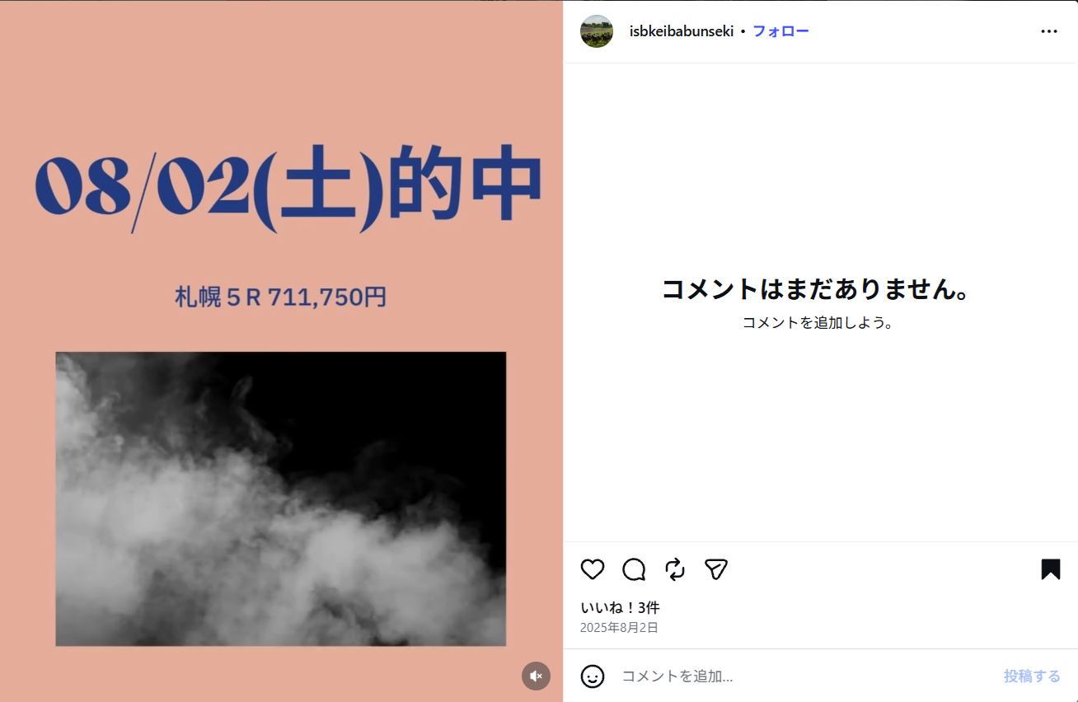Submit the comment with 投稿する

pyautogui.click(x=1032, y=676)
